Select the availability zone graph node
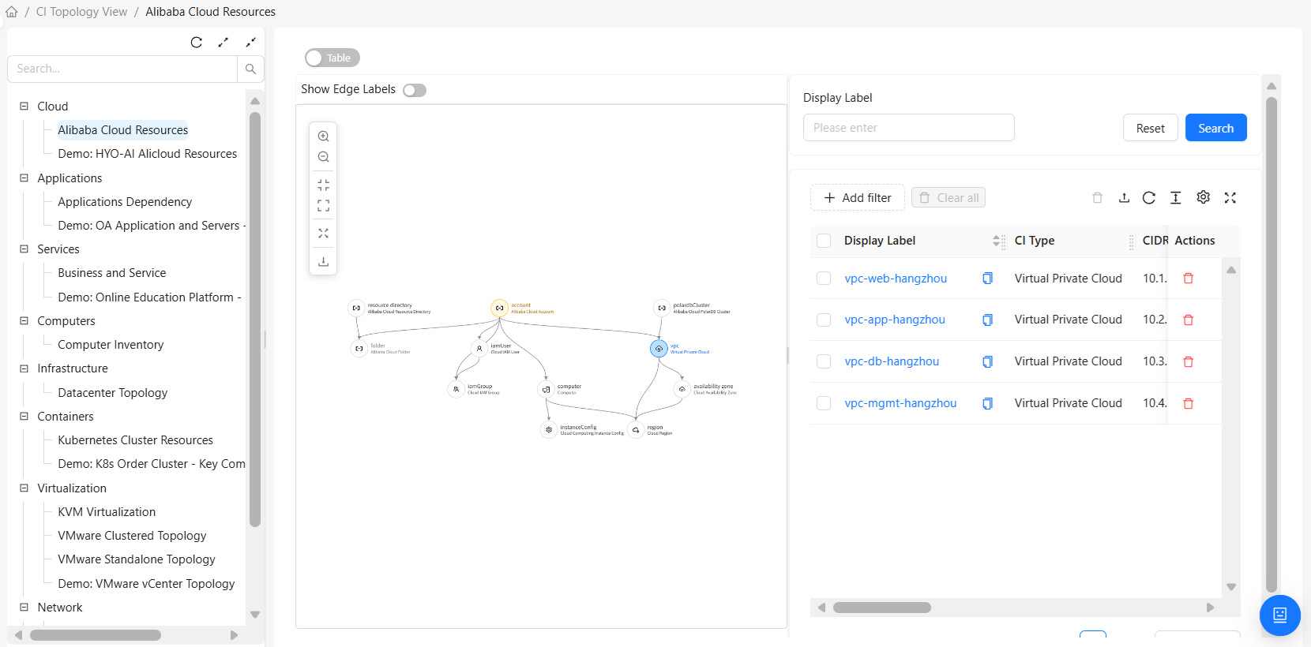The image size is (1311, 647). pyautogui.click(x=682, y=389)
